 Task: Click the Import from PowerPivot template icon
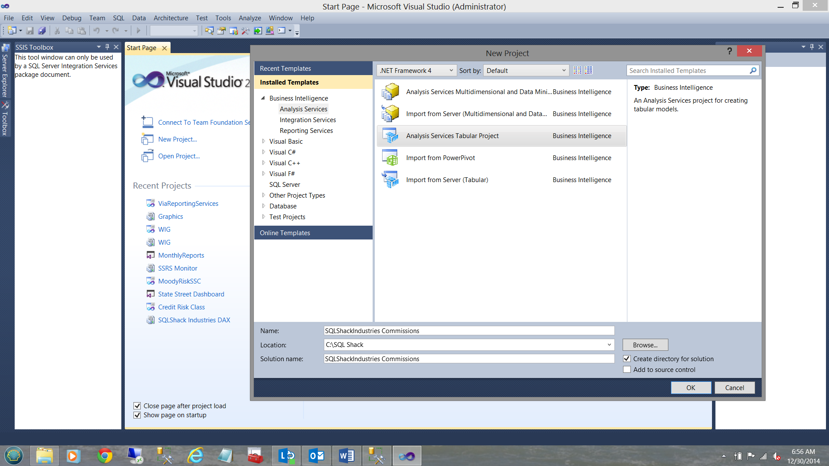(x=390, y=158)
